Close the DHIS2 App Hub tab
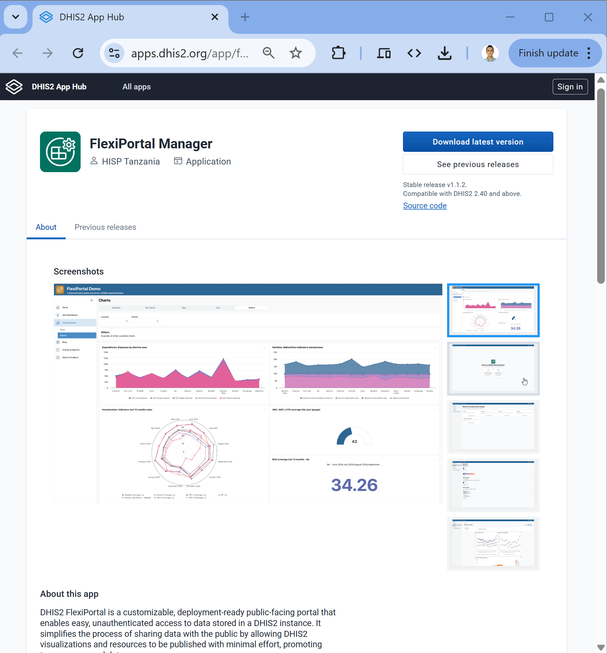607x653 pixels. (214, 17)
